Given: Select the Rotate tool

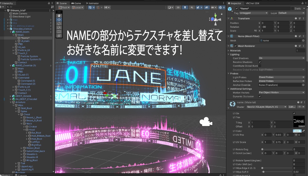Looking at the screenshot, I should 59,24.
